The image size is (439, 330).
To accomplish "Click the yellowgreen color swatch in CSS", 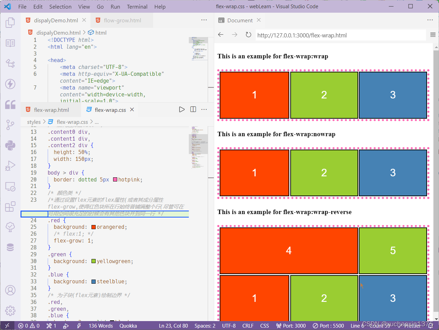I will (x=94, y=261).
